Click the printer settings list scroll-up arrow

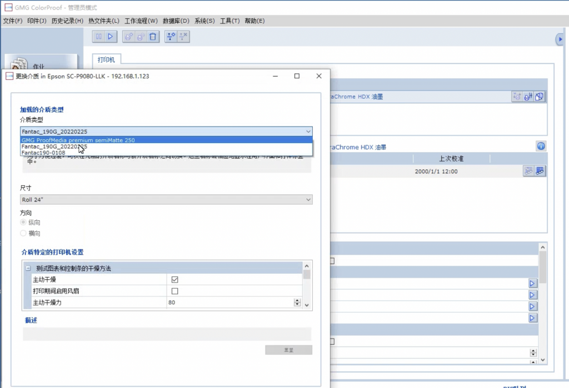click(x=307, y=266)
